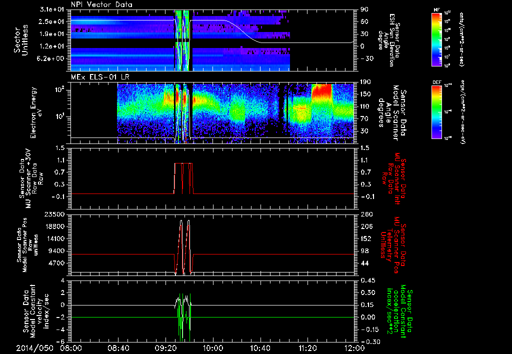Click the 08:00 time tick label
The height and width of the screenshot is (354, 512).
(71, 348)
